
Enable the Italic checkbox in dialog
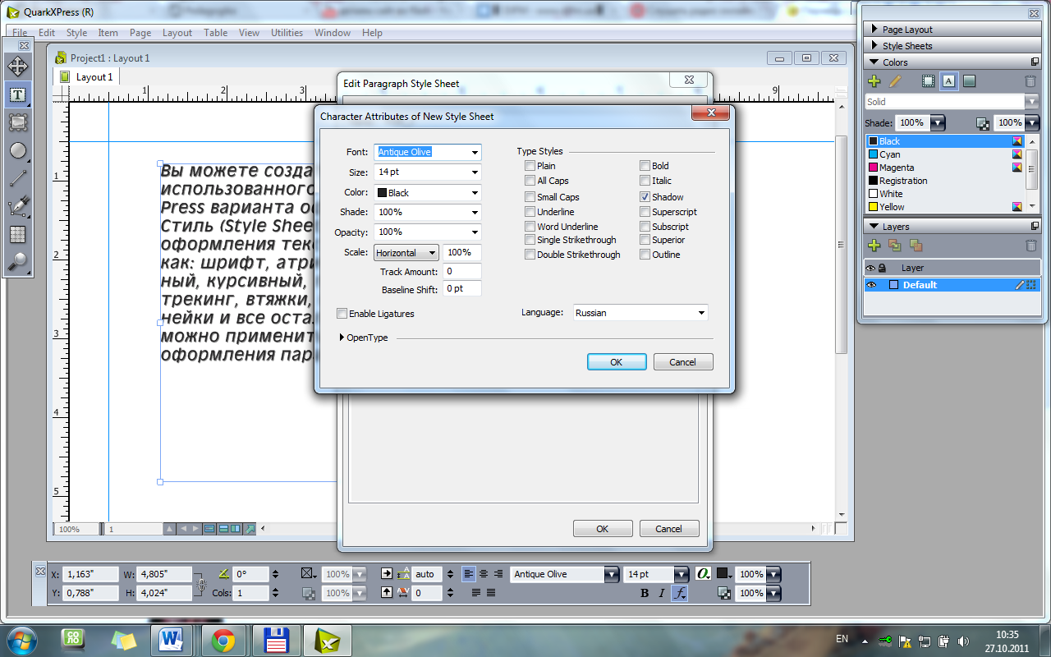coord(645,181)
